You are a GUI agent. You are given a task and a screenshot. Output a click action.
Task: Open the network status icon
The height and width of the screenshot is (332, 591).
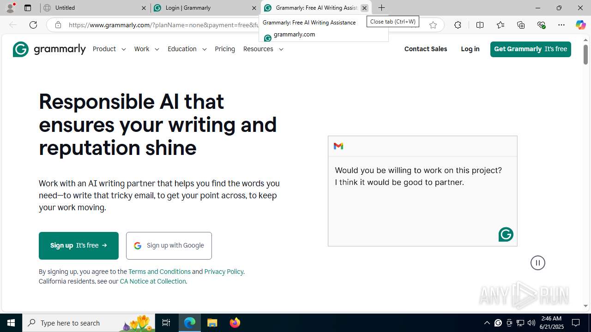point(520,323)
